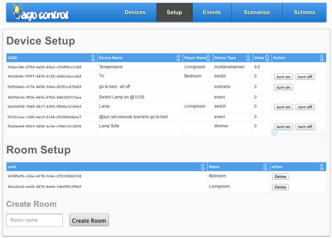The width and height of the screenshot is (332, 238).
Task: Turn off the Lamp Sofa dimmer
Action: [x=305, y=127]
